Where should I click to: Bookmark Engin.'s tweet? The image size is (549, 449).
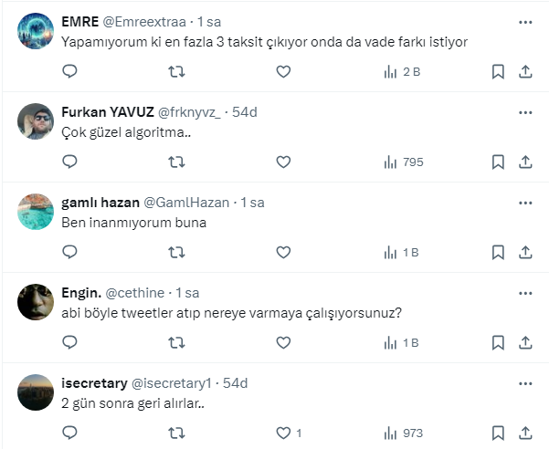click(x=498, y=342)
